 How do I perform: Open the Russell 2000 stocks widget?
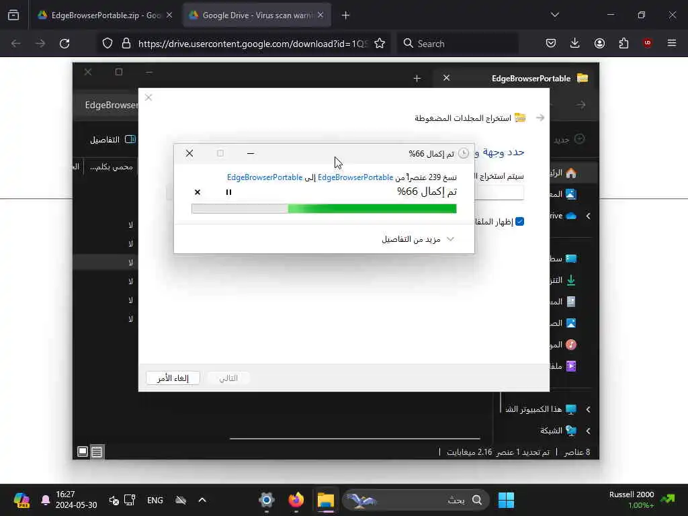pos(642,500)
